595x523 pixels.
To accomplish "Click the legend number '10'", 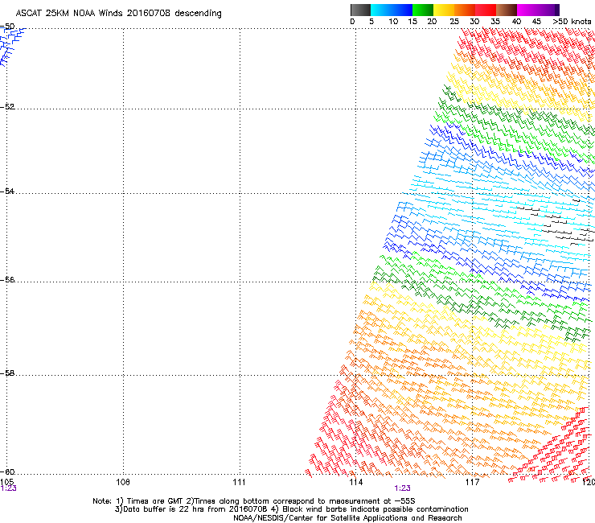I will pos(393,22).
